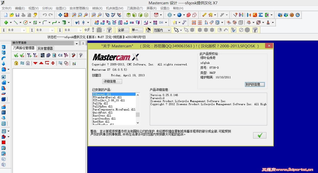Click the red up triangle move icon
The width and height of the screenshot is (318, 173).
(x=41, y=63)
